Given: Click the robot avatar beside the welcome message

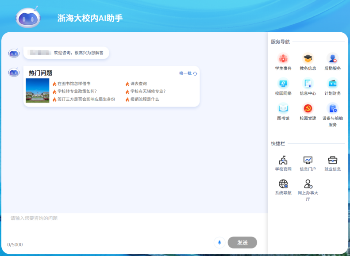Looking at the screenshot, I should pos(14,53).
